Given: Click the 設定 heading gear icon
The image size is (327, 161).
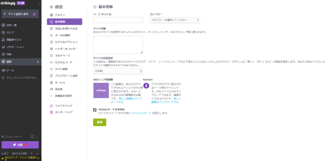Looking at the screenshot, I should click(x=51, y=7).
